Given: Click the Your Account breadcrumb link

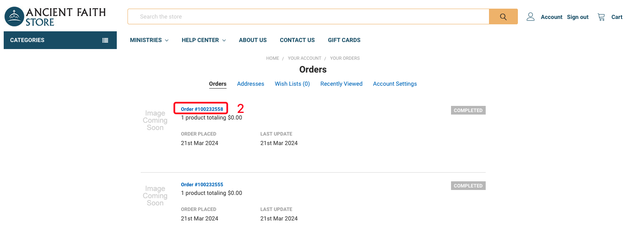Looking at the screenshot, I should click(305, 58).
